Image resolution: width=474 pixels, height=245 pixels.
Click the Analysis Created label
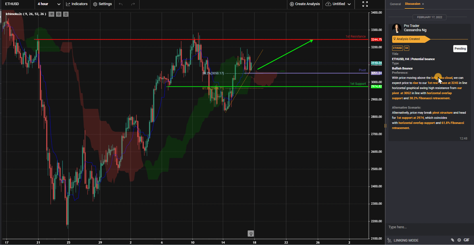click(x=408, y=39)
